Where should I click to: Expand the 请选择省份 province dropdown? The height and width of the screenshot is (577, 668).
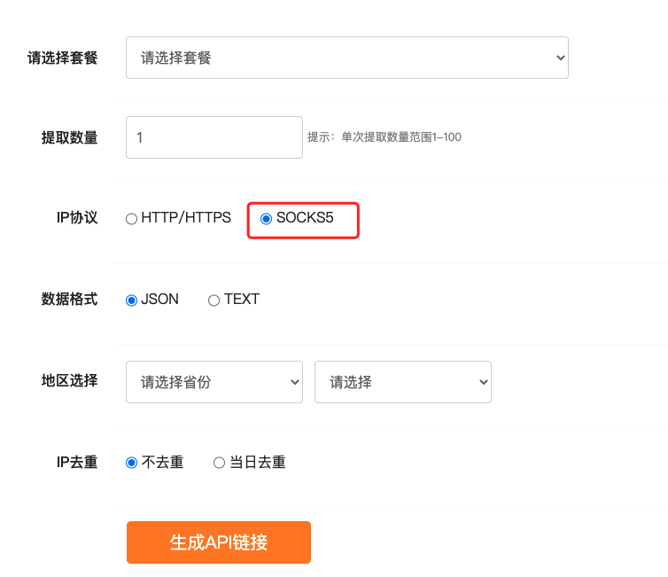214,382
